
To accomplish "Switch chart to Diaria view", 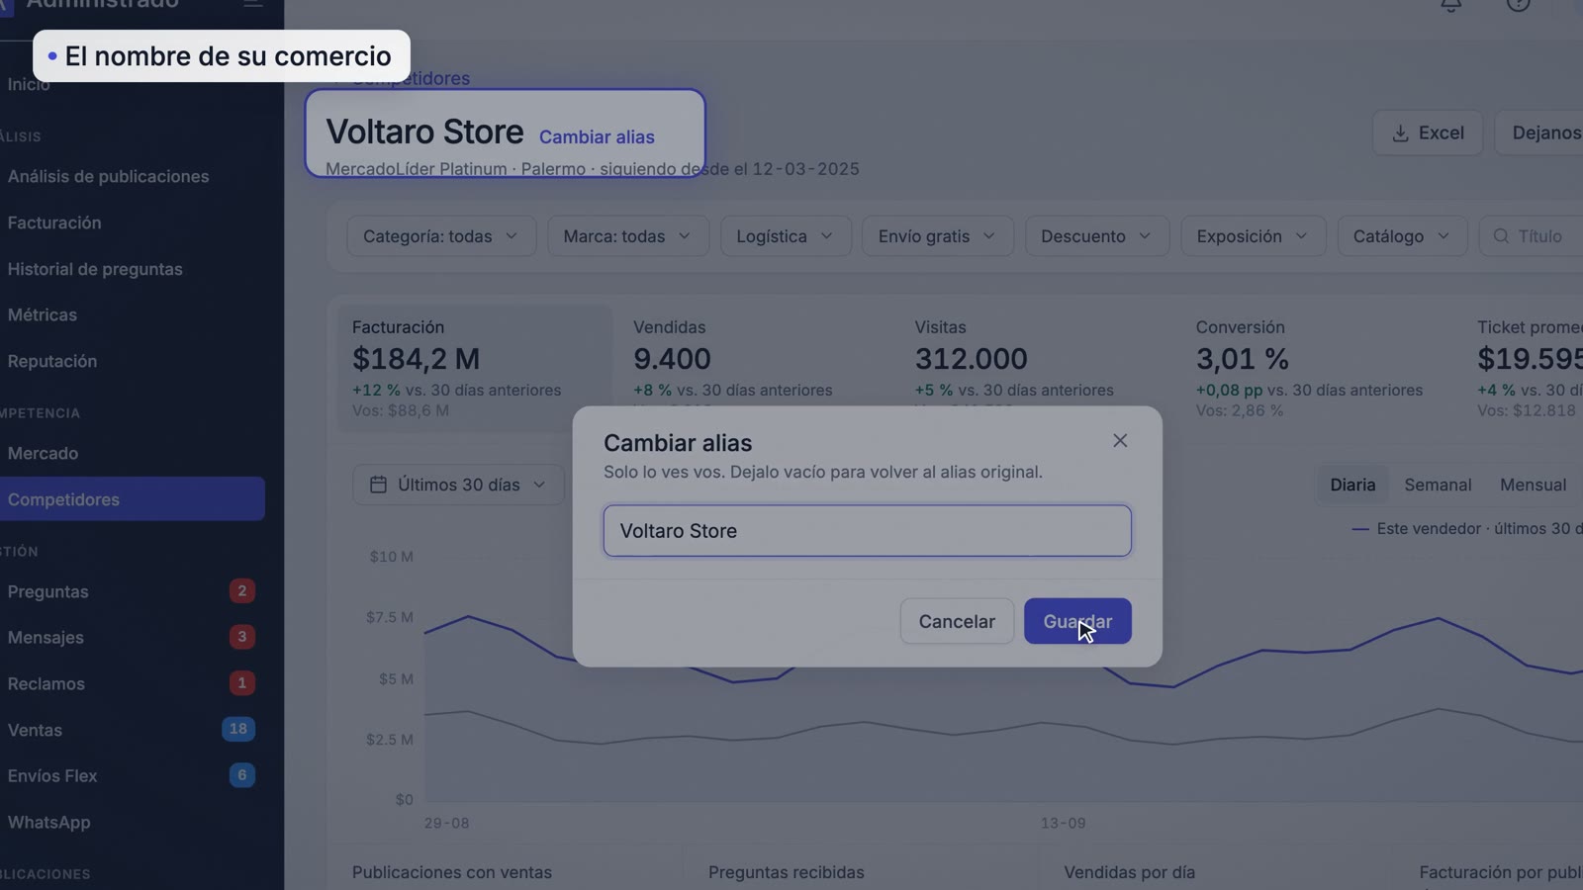I will coord(1352,485).
